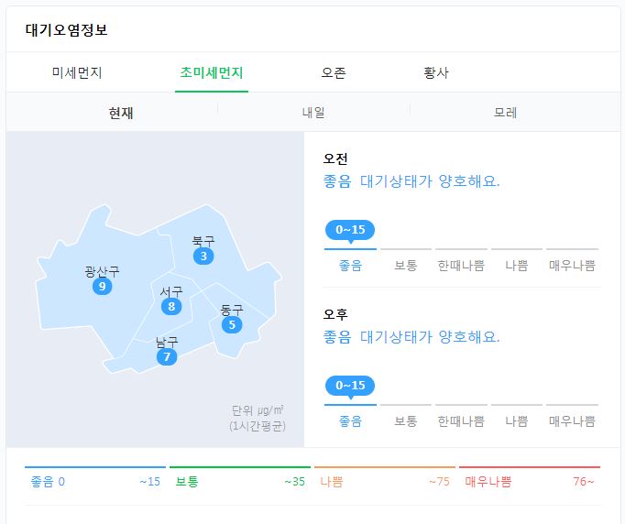Open the 오존 tab
This screenshot has width=625, height=524.
tap(334, 72)
